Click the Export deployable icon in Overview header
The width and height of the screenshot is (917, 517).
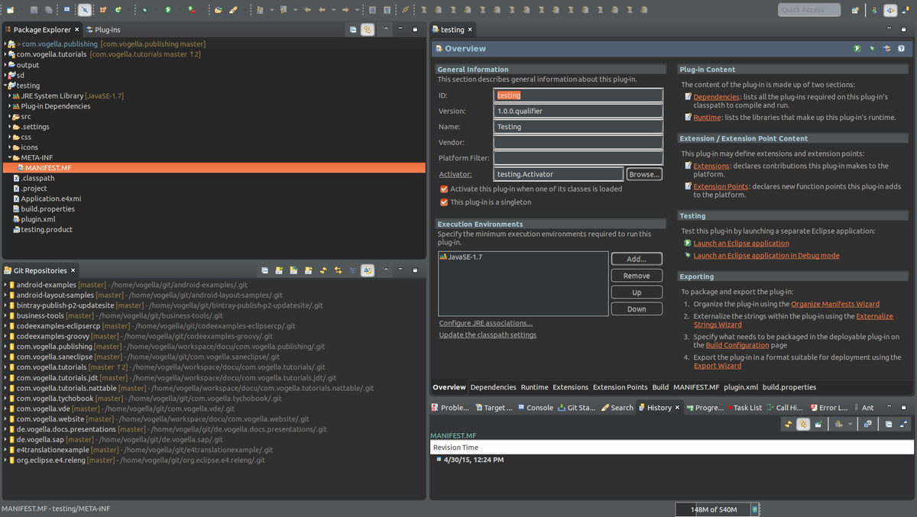pos(887,48)
